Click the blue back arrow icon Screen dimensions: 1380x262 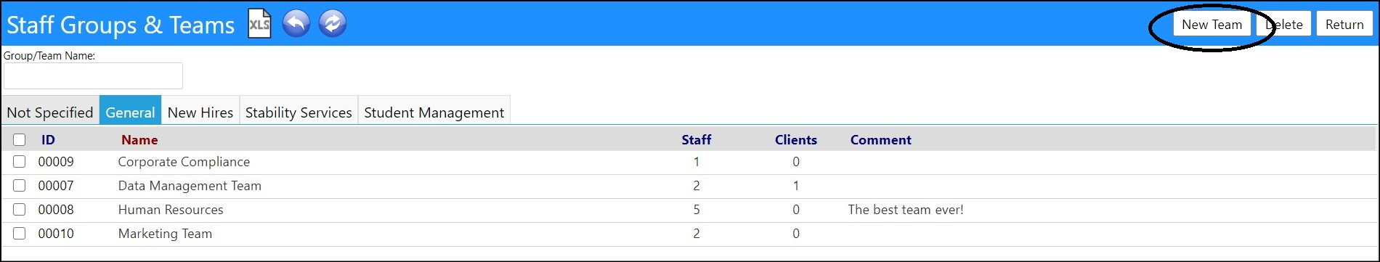296,24
